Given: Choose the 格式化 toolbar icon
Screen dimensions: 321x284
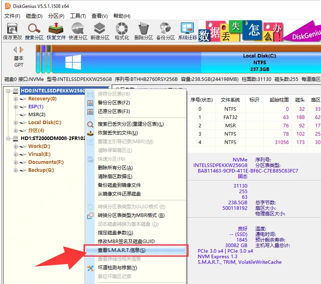Looking at the screenshot, I should (x=122, y=31).
